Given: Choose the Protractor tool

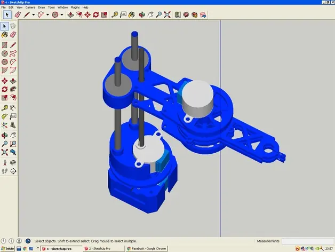Looking at the screenshot, I should pyautogui.click(x=4, y=116).
